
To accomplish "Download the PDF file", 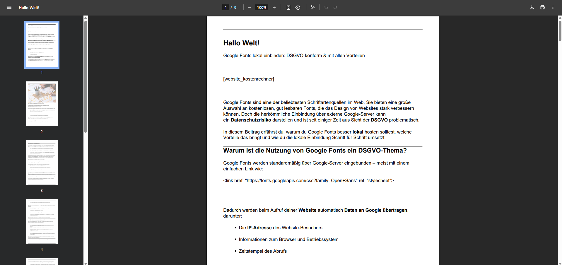I will tap(532, 7).
